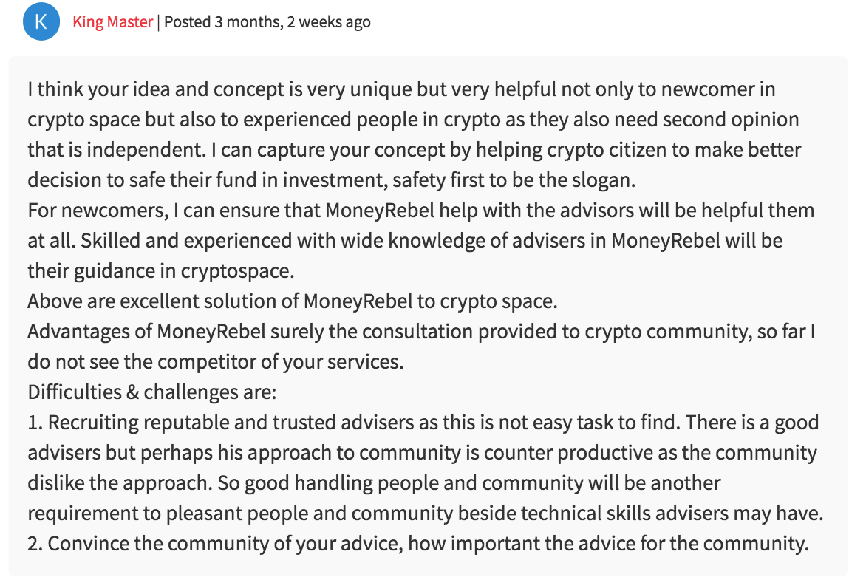Click the line do not see the competitor
Screen dimensions: 849x580
216,362
